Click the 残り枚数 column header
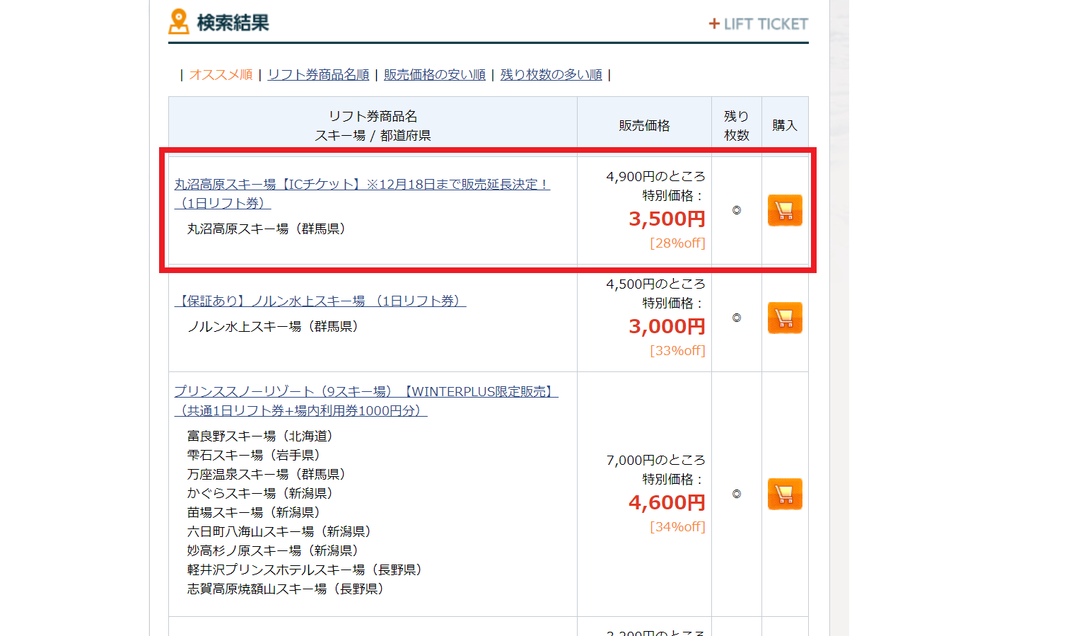Screen dimensions: 1086x636 [736, 126]
